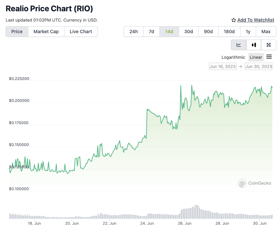Screen dimensions: 280x227
Task: Click the 24. Jun date label
Action: [147, 223]
